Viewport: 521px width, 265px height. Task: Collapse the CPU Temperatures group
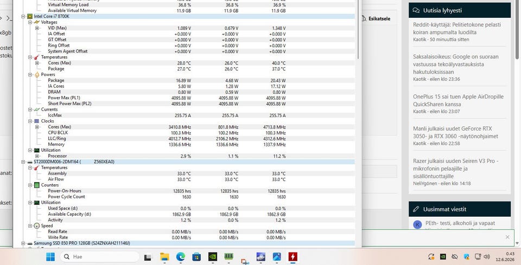tap(30, 57)
